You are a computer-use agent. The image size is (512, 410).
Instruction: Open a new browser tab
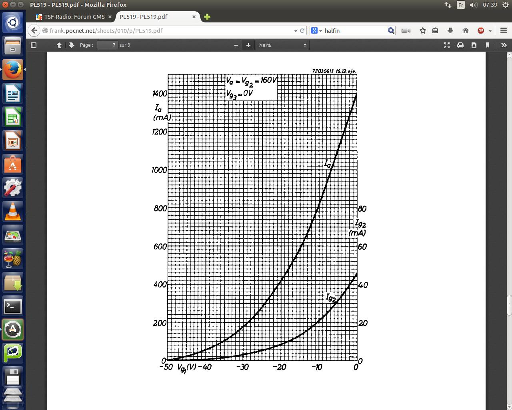point(207,17)
